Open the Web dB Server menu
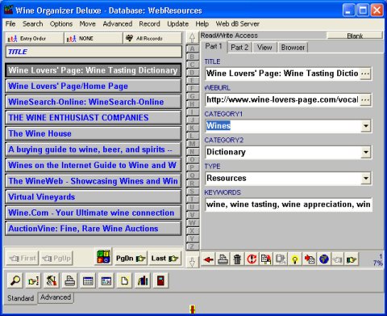 pyautogui.click(x=238, y=23)
